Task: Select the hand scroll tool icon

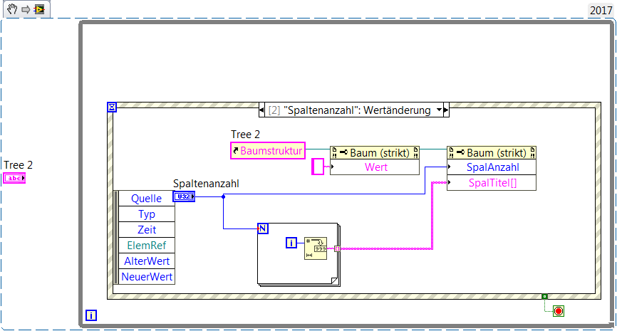Action: coord(12,9)
